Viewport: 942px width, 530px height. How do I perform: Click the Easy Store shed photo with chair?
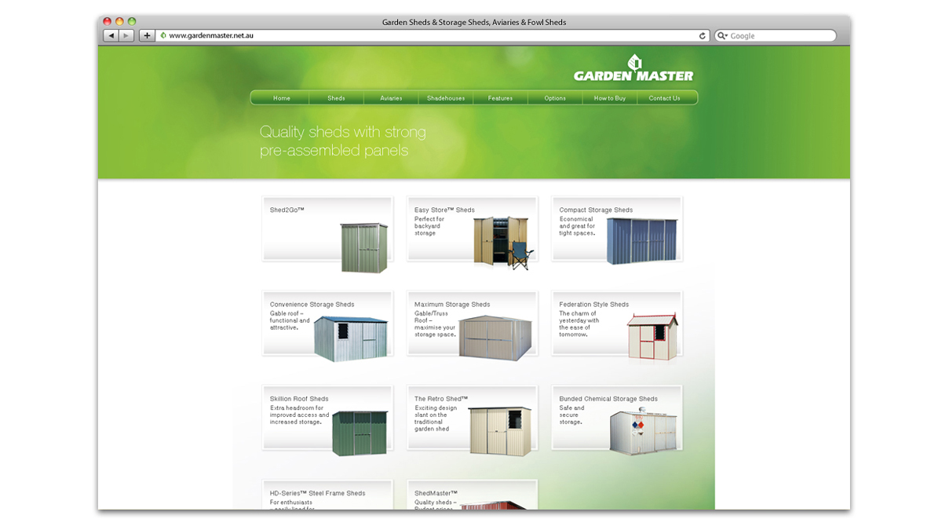(x=503, y=243)
